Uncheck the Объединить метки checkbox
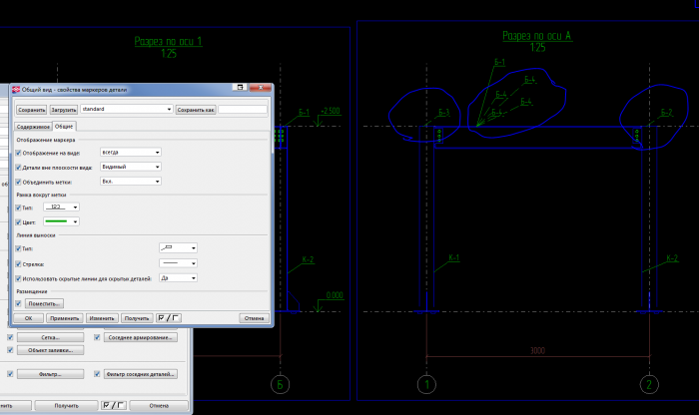The height and width of the screenshot is (415, 699). tap(18, 182)
